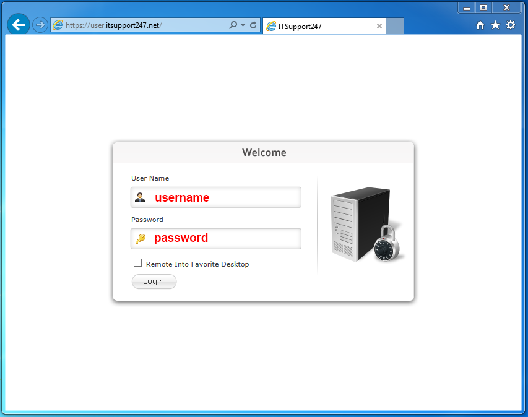This screenshot has width=528, height=417.
Task: Go back with the browser back arrow
Action: 18,25
